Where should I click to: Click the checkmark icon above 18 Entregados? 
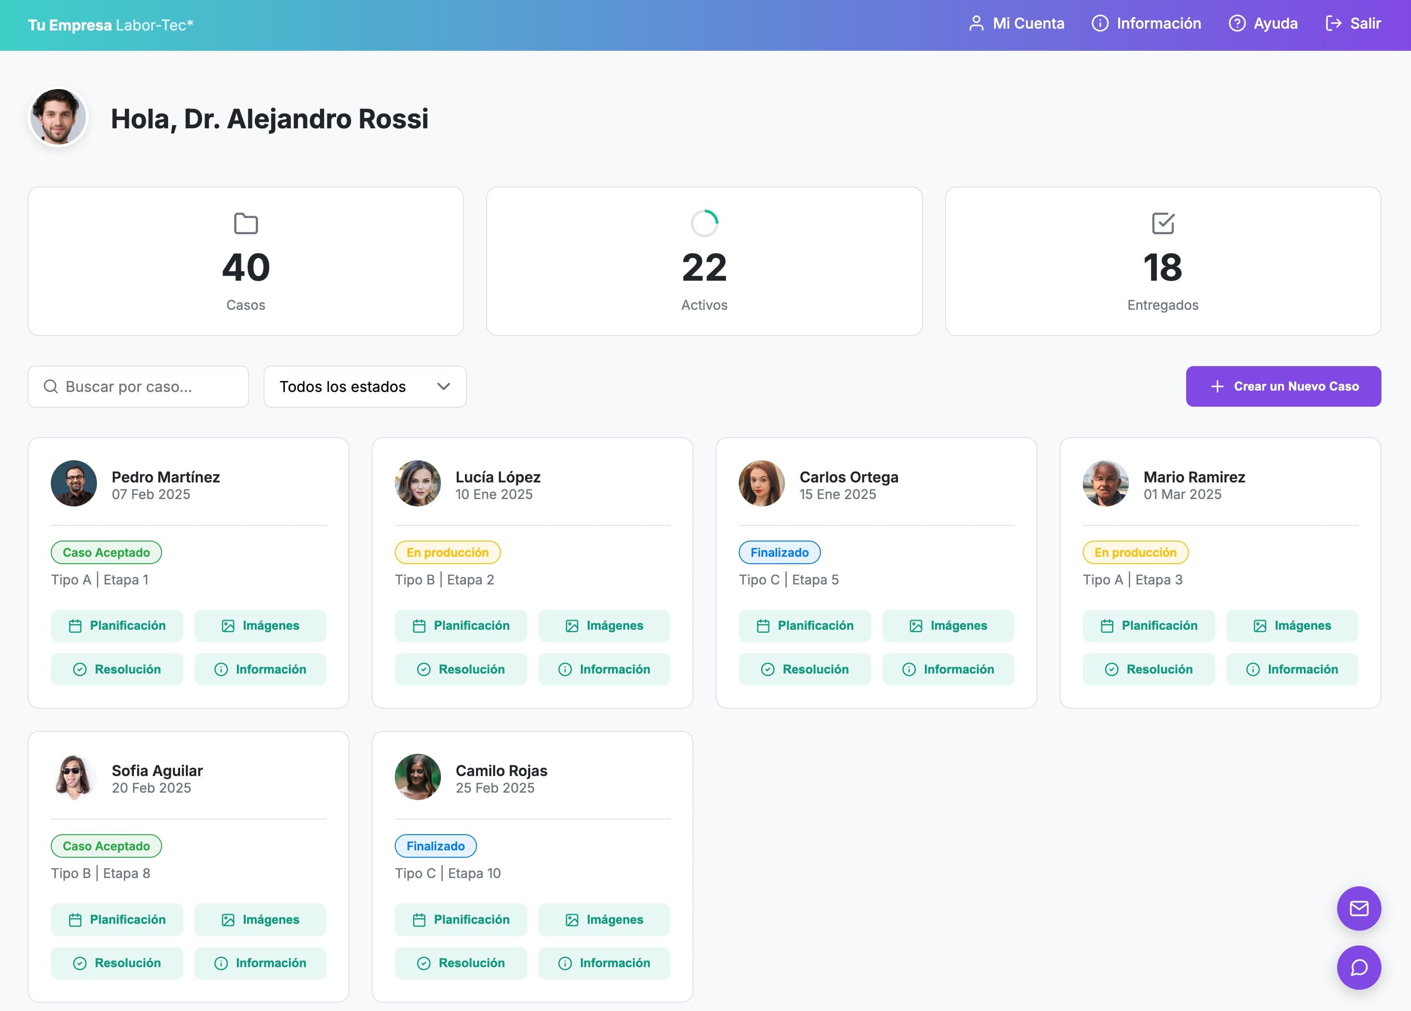pos(1162,223)
